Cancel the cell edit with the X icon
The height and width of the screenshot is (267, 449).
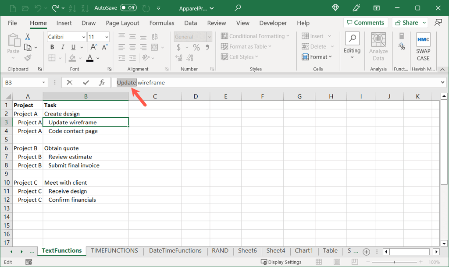pyautogui.click(x=70, y=82)
